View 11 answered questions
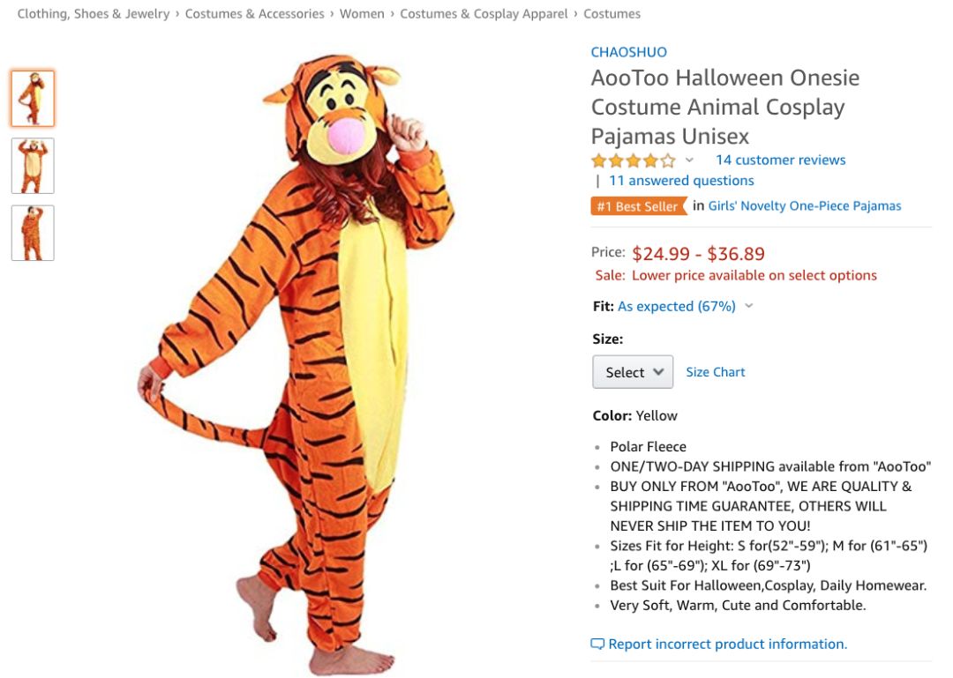This screenshot has height=678, width=953. coord(681,181)
